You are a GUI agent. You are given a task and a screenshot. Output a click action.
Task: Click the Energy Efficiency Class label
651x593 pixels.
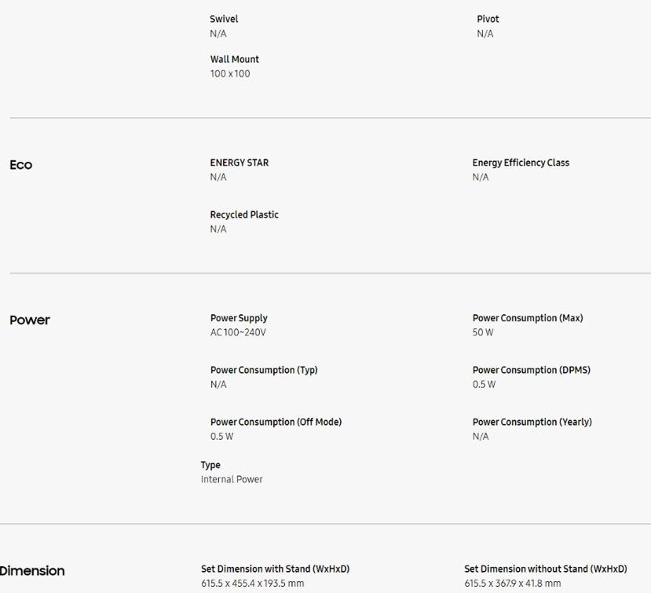click(521, 163)
